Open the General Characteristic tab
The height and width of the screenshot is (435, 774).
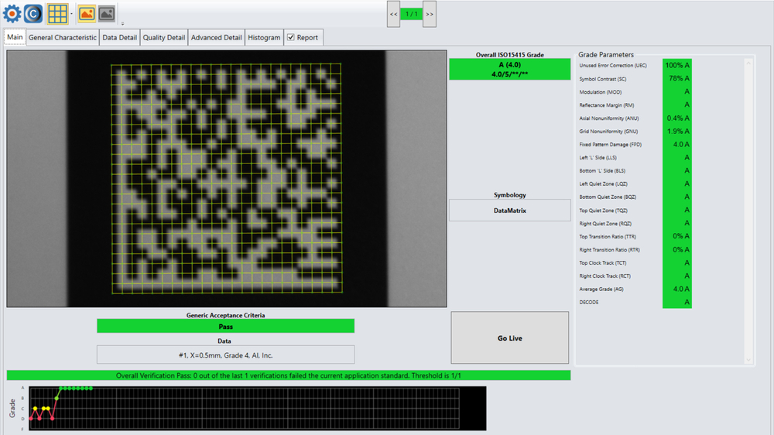point(62,37)
